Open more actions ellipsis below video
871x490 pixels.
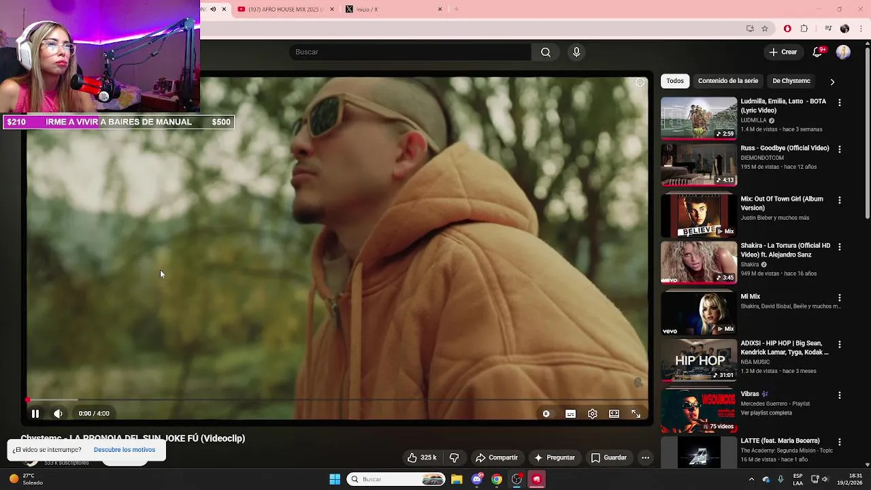point(645,457)
